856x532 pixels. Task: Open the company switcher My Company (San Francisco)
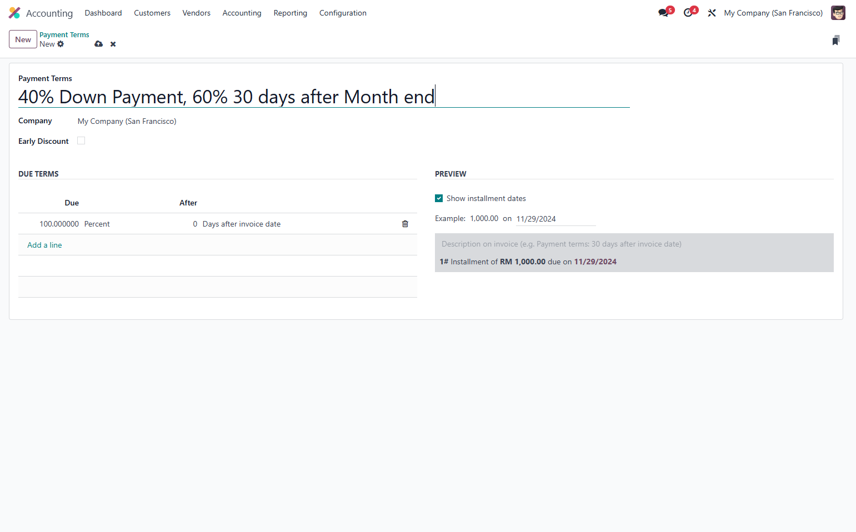click(x=773, y=13)
